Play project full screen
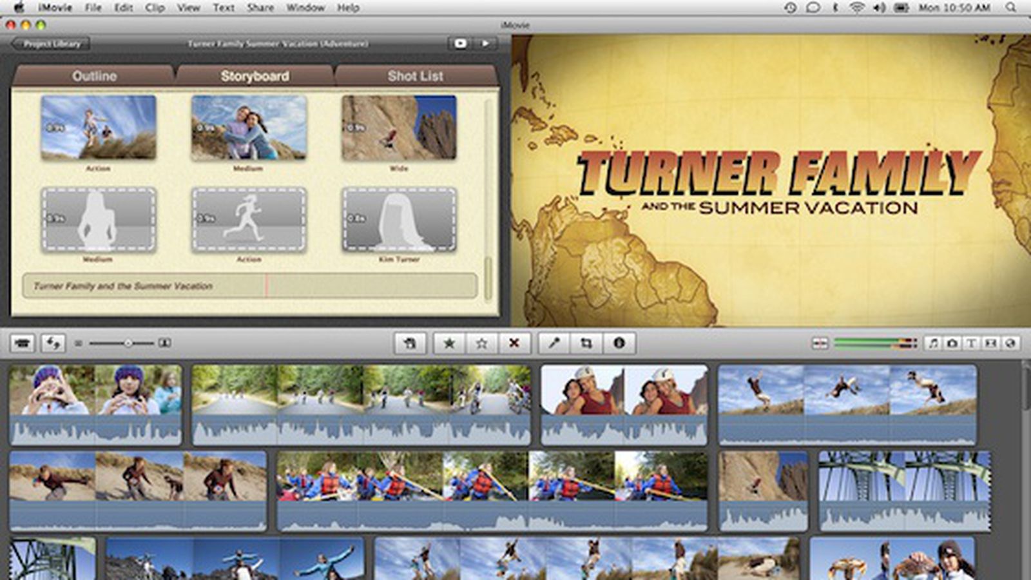 click(460, 43)
